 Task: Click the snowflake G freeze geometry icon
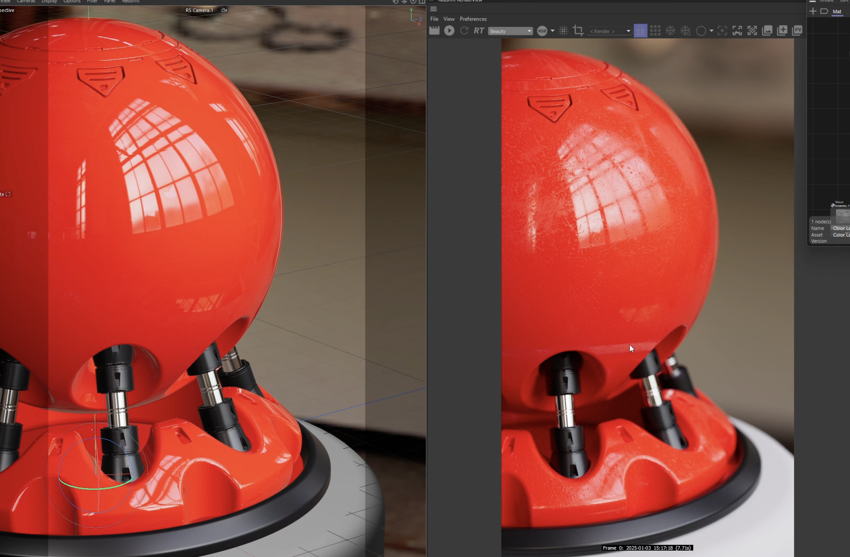[x=685, y=31]
